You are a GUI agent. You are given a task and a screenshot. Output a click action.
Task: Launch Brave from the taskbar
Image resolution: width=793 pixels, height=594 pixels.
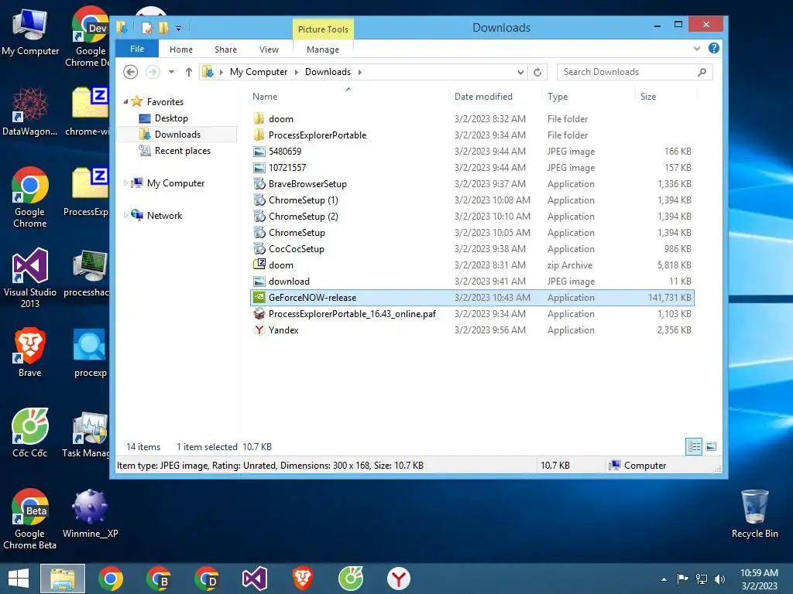point(303,579)
